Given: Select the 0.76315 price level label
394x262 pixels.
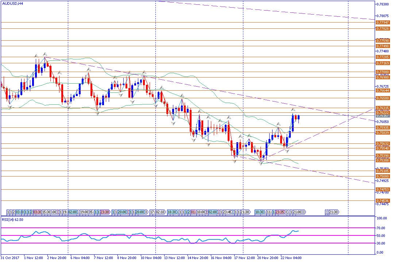Looking at the screenshot, I should tap(383, 108).
